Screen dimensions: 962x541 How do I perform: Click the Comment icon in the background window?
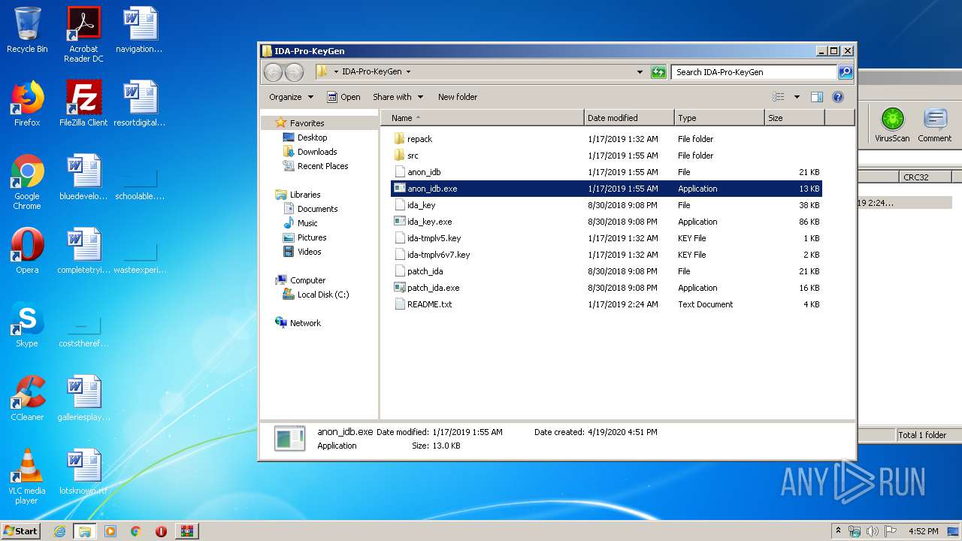934,125
